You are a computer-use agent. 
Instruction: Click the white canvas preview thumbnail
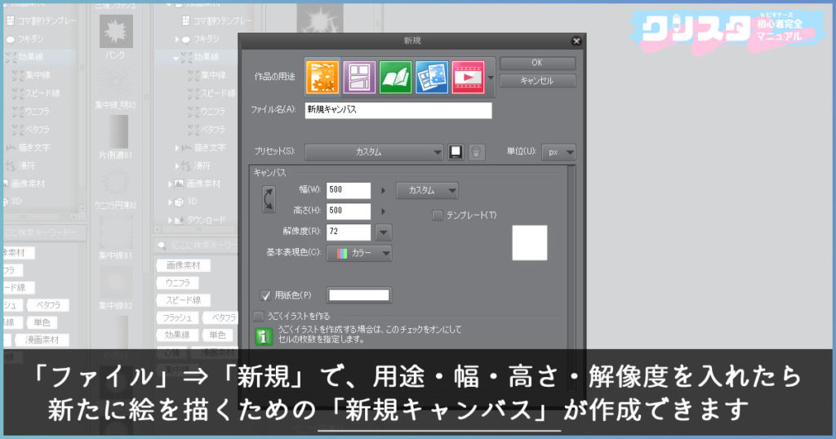click(529, 242)
